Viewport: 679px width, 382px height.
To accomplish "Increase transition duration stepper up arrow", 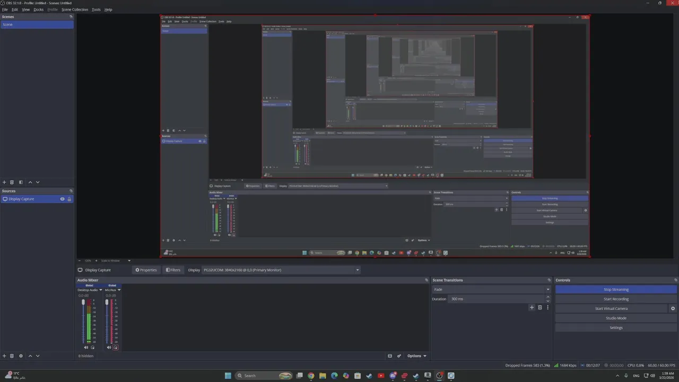I will [x=548, y=297].
